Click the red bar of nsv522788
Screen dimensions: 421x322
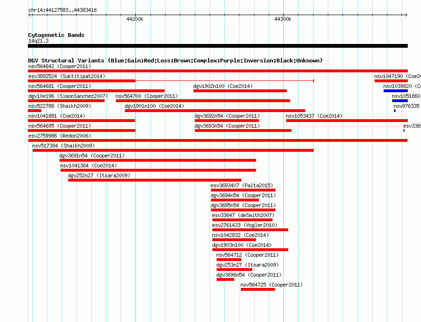(35, 111)
